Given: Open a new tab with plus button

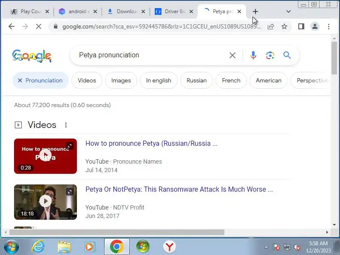Looking at the screenshot, I should (255, 11).
